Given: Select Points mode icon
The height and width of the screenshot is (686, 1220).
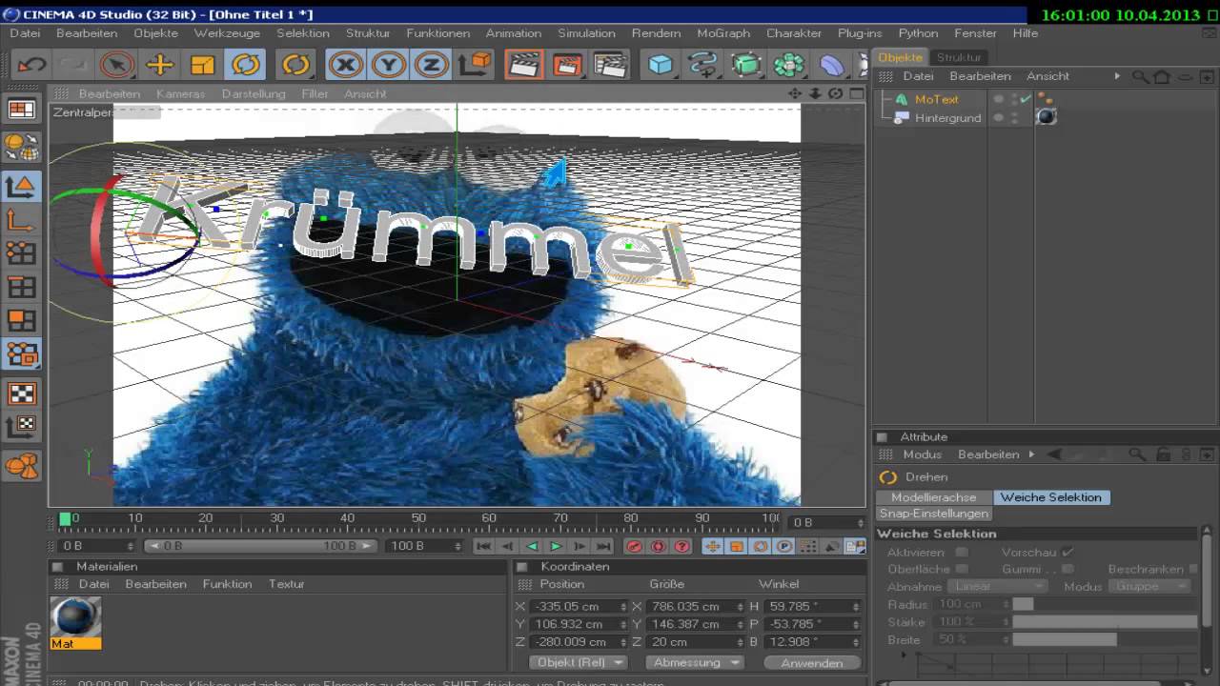Looking at the screenshot, I should [x=22, y=253].
